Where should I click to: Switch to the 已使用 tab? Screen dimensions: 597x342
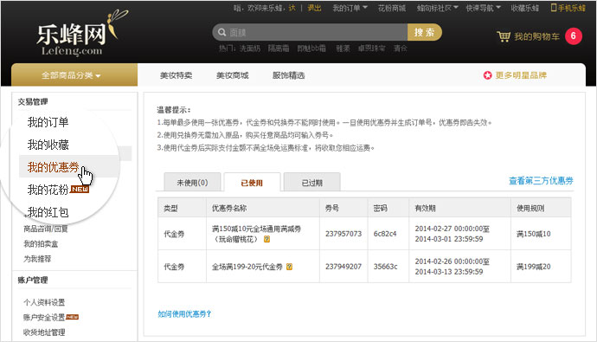pyautogui.click(x=252, y=183)
